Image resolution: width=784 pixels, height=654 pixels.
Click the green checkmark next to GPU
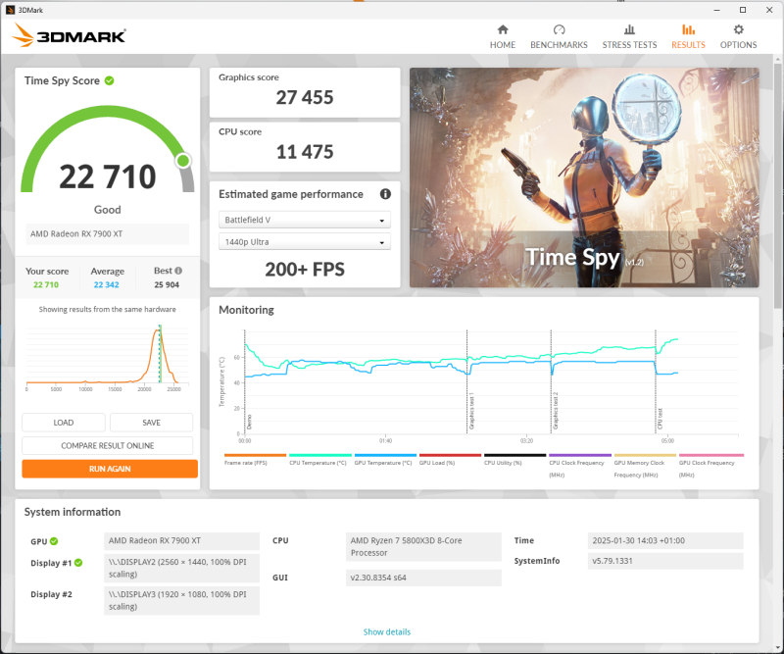coord(54,541)
